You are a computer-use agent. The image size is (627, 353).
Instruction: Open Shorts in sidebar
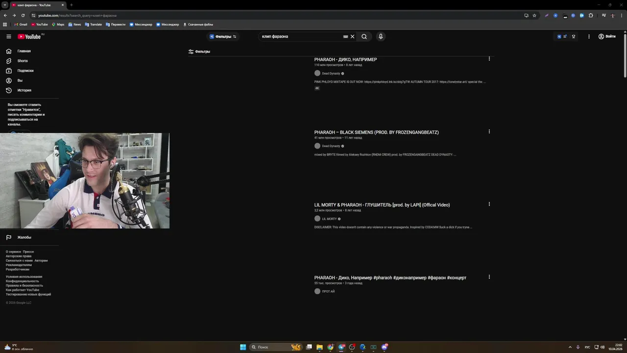[23, 61]
